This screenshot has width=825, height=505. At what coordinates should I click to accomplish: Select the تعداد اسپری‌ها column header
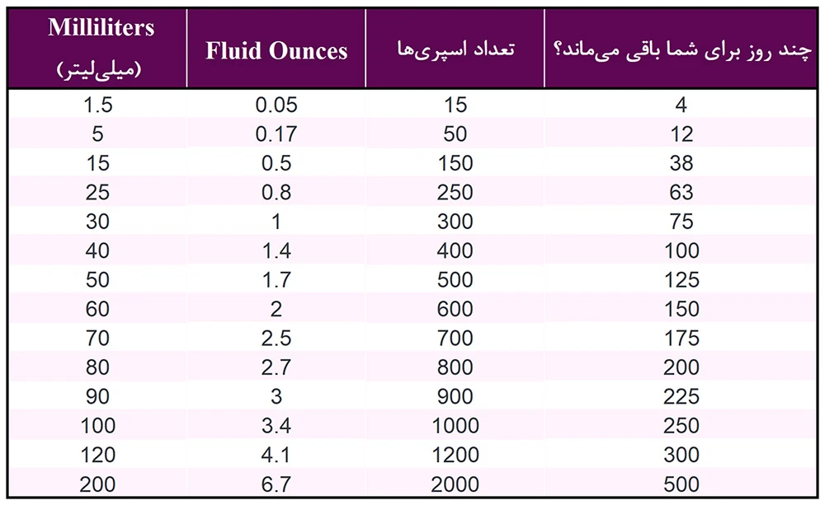(455, 49)
